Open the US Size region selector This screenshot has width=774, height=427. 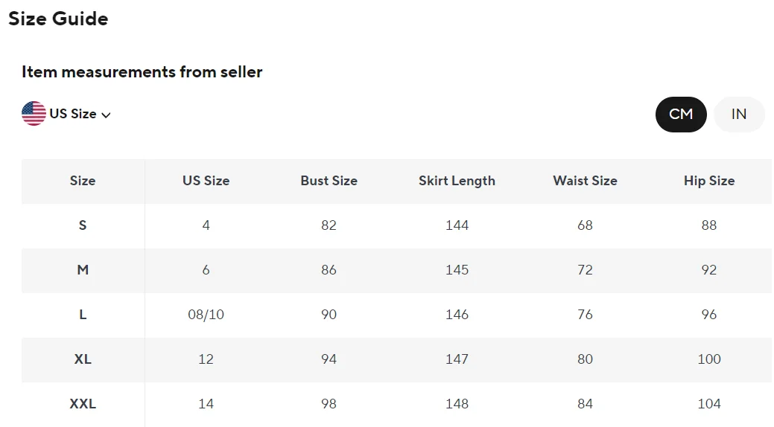pos(66,114)
